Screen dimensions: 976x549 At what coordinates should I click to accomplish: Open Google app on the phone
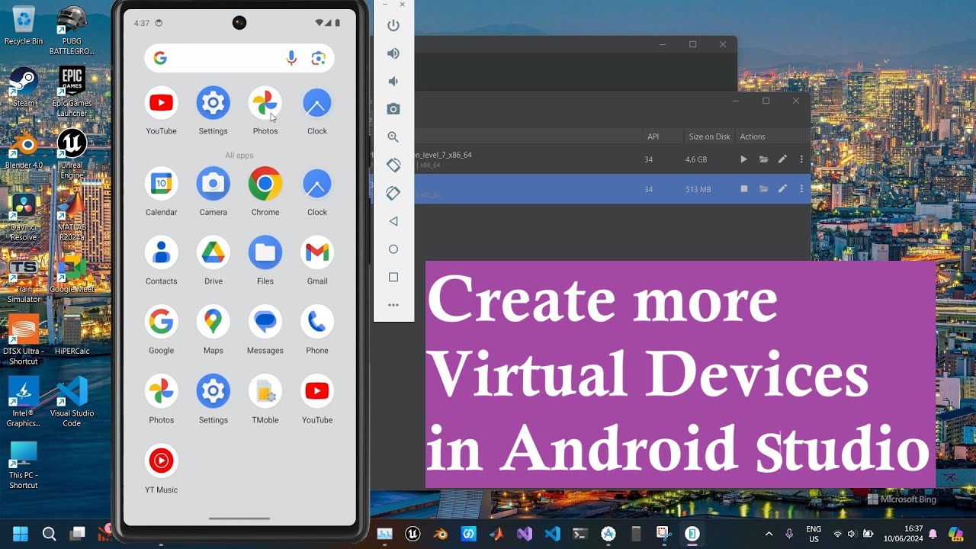point(162,329)
